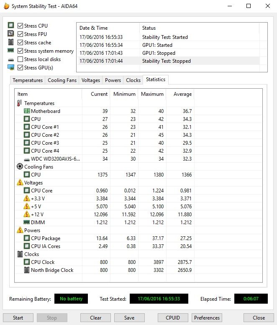Viewport: 277px width, 325px height.
Task: Click the Clocks category chip icon
Action: [20, 254]
